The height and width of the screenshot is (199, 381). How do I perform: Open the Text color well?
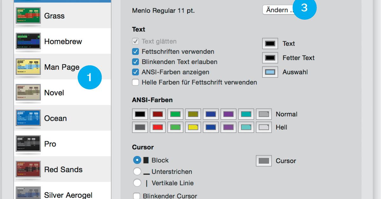[270, 44]
